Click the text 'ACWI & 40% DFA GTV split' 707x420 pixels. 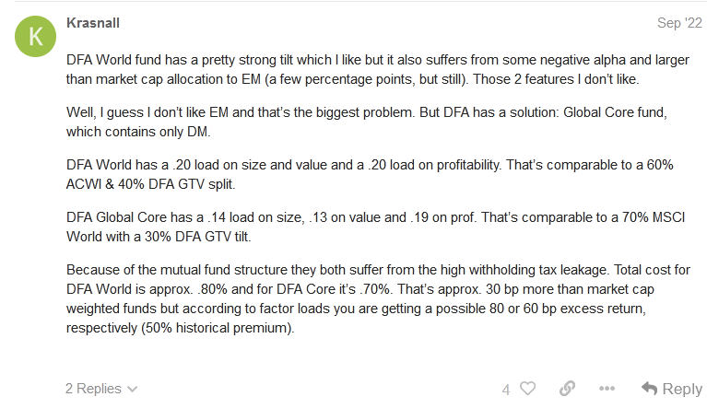150,184
